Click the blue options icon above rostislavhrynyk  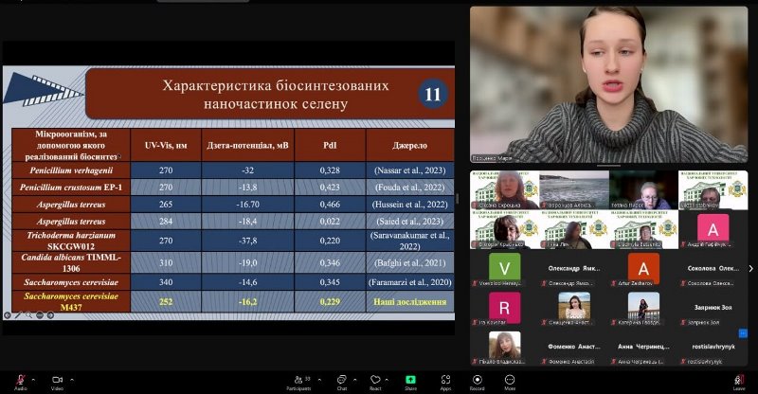pyautogui.click(x=743, y=333)
